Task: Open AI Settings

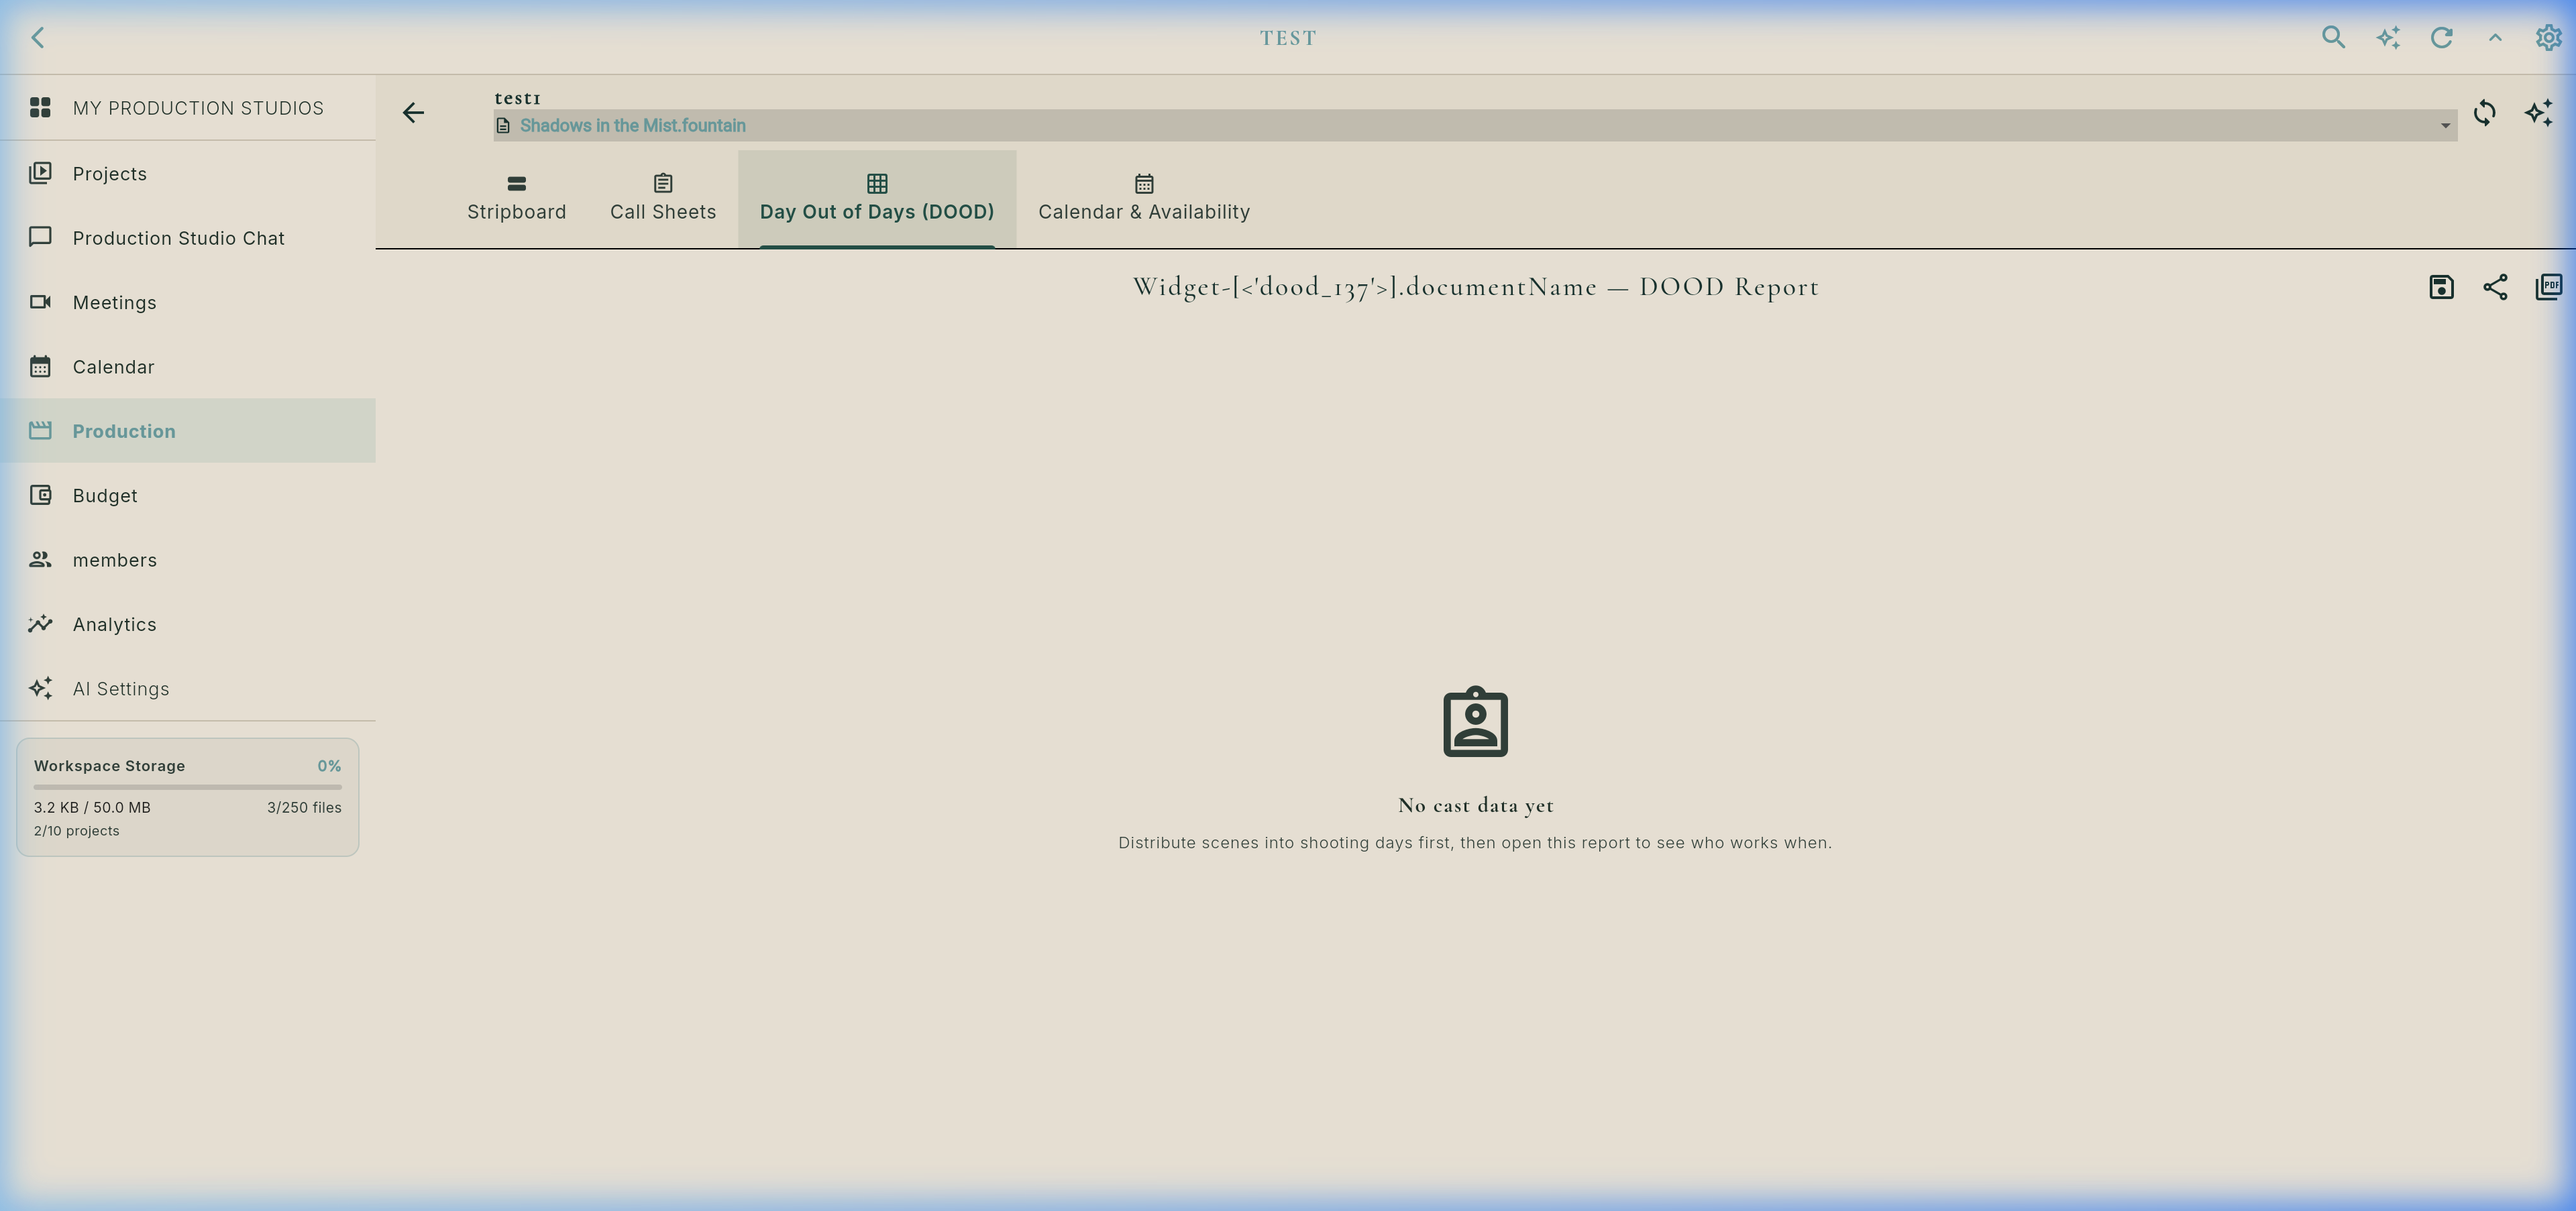Action: click(188, 689)
